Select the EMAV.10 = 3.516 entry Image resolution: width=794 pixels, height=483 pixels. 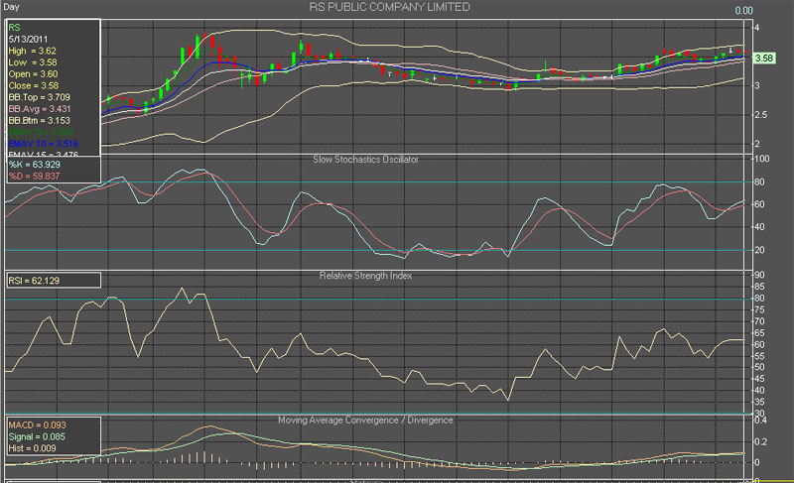tap(43, 144)
